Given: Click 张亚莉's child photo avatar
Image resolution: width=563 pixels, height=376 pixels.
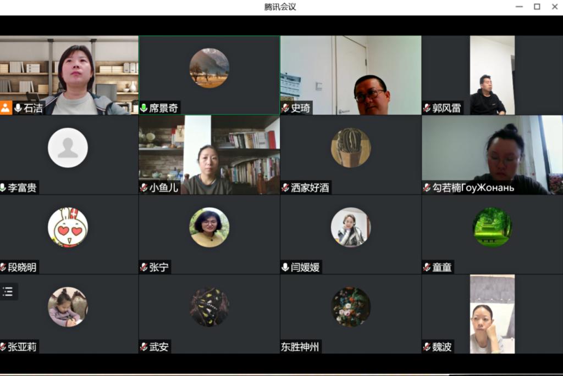Looking at the screenshot, I should (x=68, y=307).
